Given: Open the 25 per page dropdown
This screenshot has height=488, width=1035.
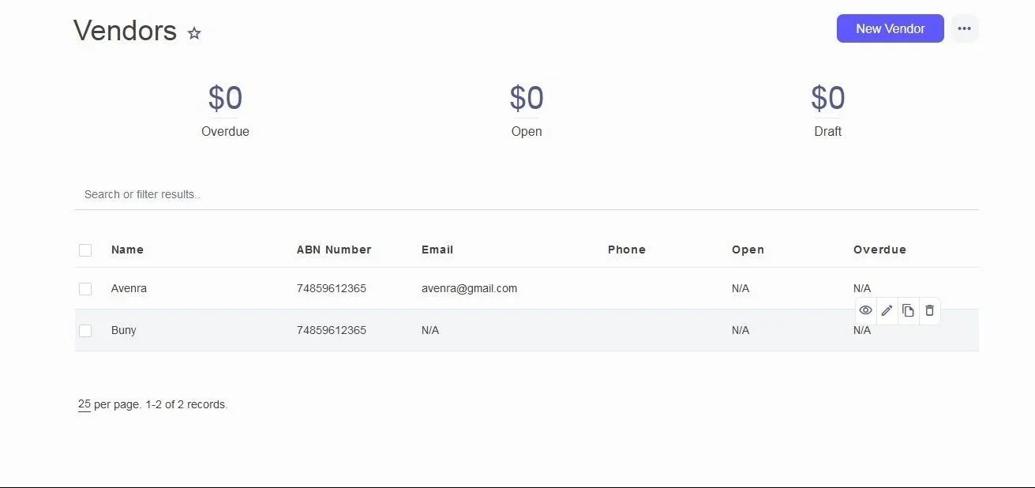Looking at the screenshot, I should 84,404.
